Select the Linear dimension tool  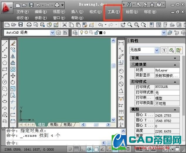click(121, 43)
